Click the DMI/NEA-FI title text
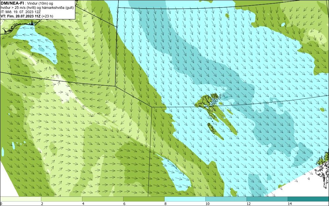This screenshot has height=206, width=329. point(12,3)
